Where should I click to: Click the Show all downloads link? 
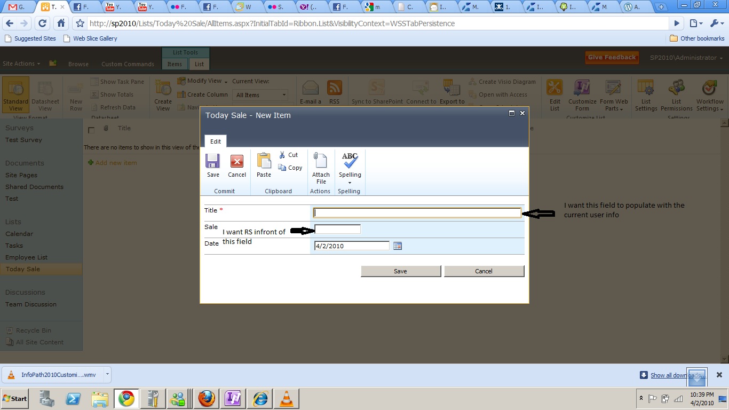[x=677, y=375]
